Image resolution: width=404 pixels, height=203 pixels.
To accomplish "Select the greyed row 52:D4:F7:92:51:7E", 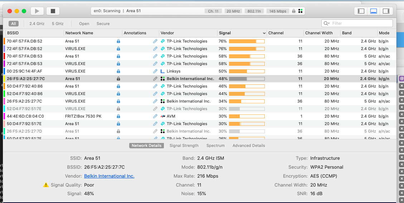I will 200,109.
